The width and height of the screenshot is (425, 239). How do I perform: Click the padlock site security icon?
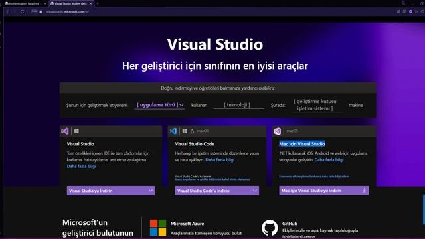[41, 12]
